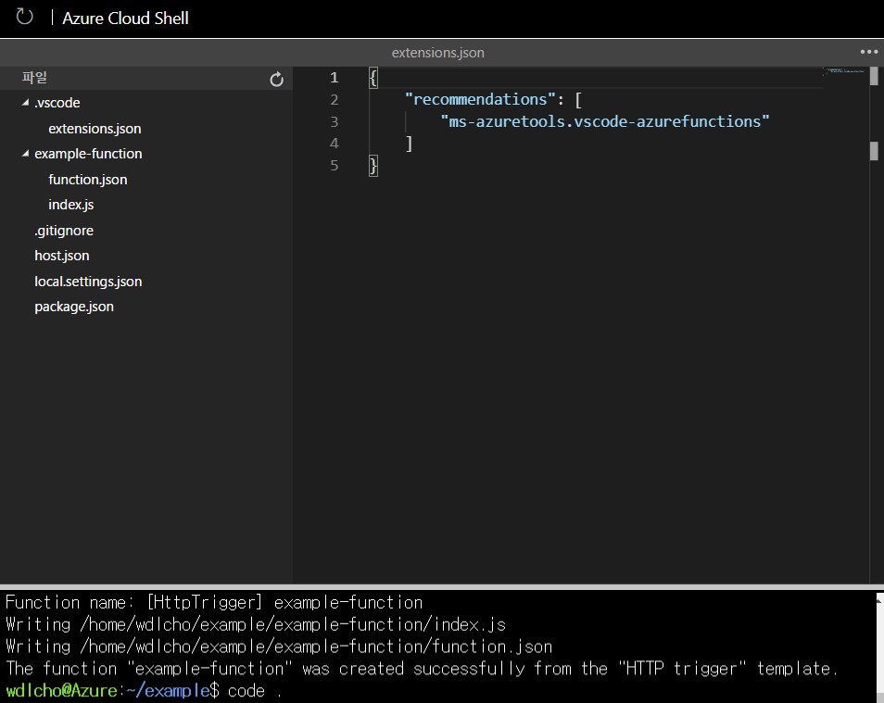The width and height of the screenshot is (884, 703).
Task: Select the .vscode folder name
Action: tap(57, 103)
